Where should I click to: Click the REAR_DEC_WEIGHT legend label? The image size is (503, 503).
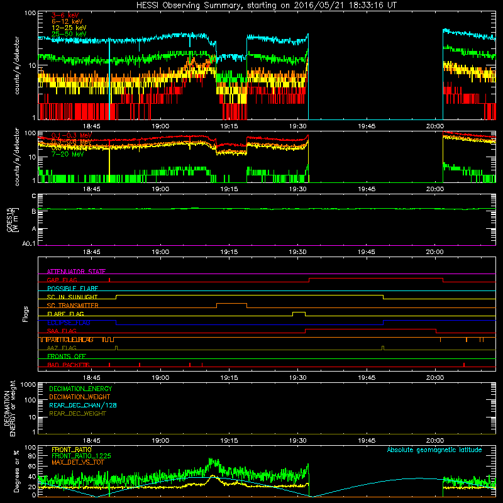tap(77, 414)
